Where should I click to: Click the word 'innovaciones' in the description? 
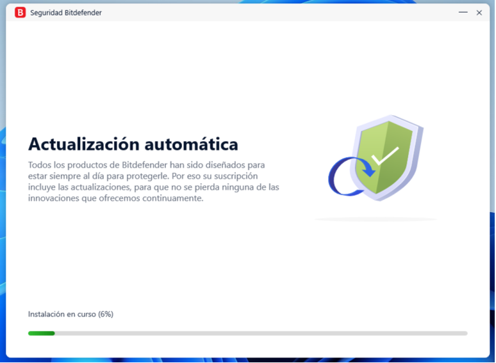coord(51,198)
